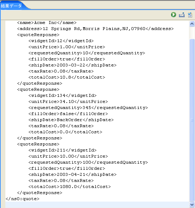Screen dimensions: 195x208
Task: Click the totalCost 10.8 line
Action: click(x=67, y=77)
